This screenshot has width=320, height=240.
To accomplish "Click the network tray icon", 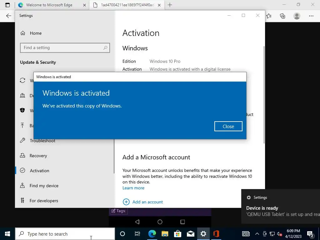I will click(272, 234).
